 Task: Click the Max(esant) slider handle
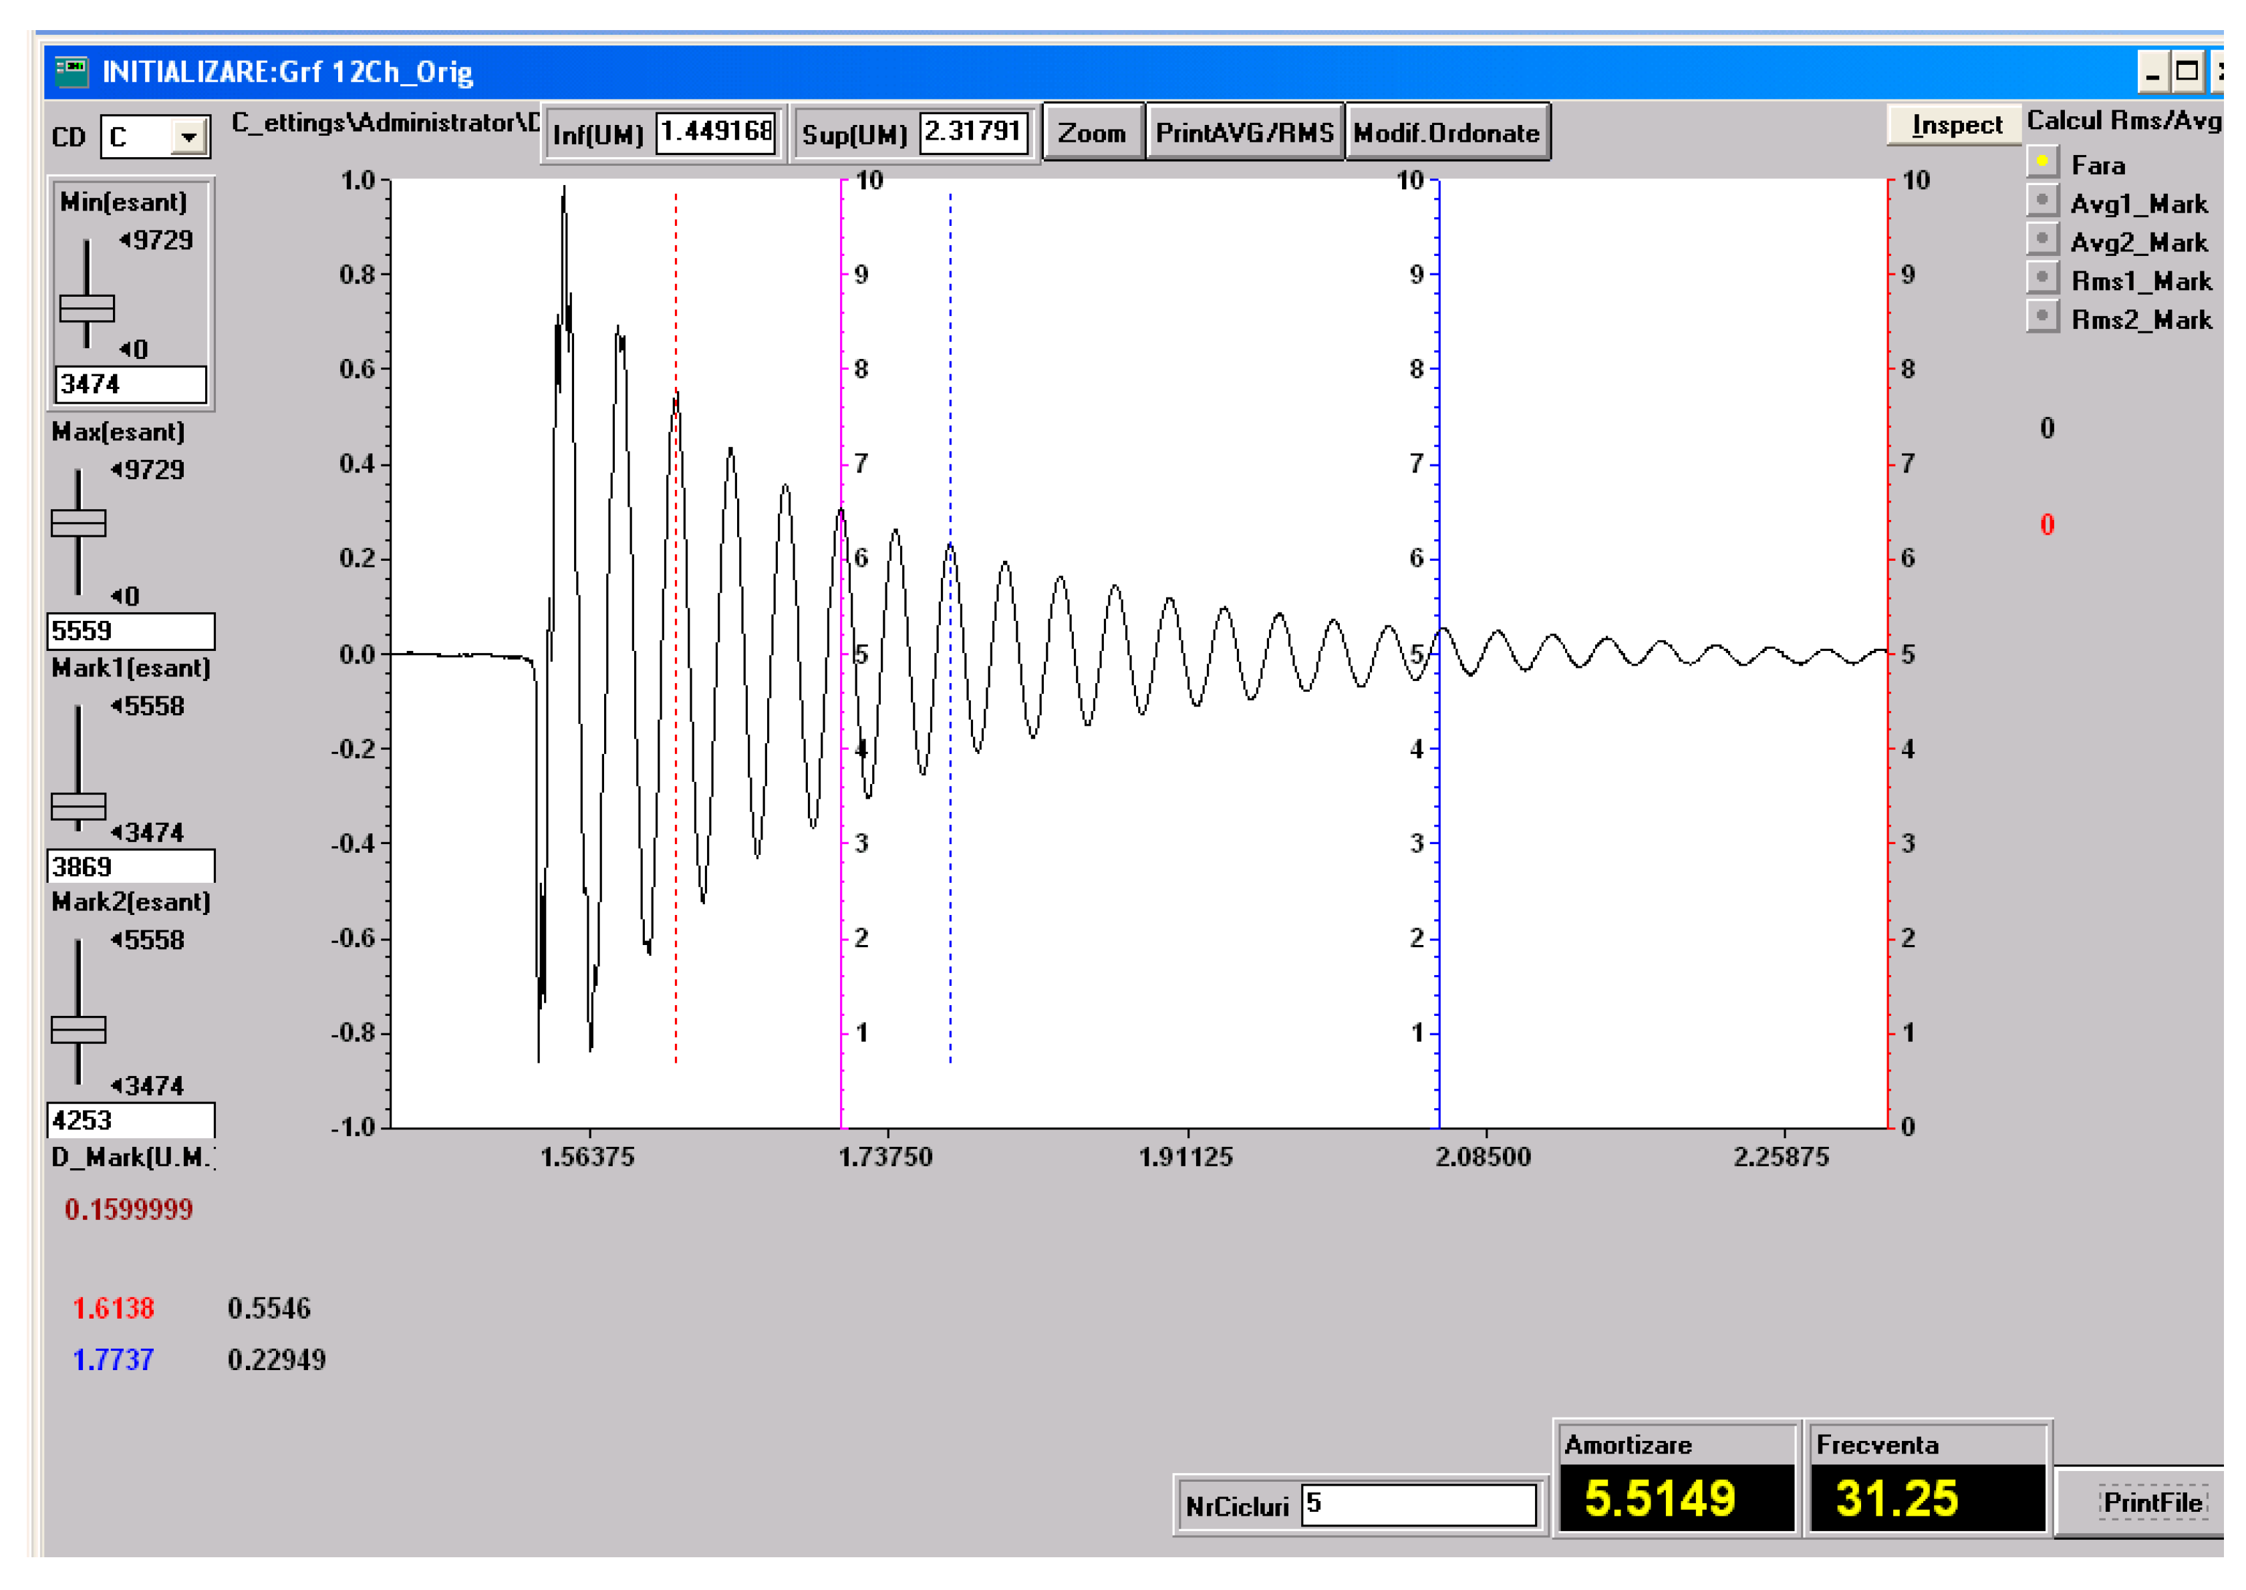click(x=78, y=523)
